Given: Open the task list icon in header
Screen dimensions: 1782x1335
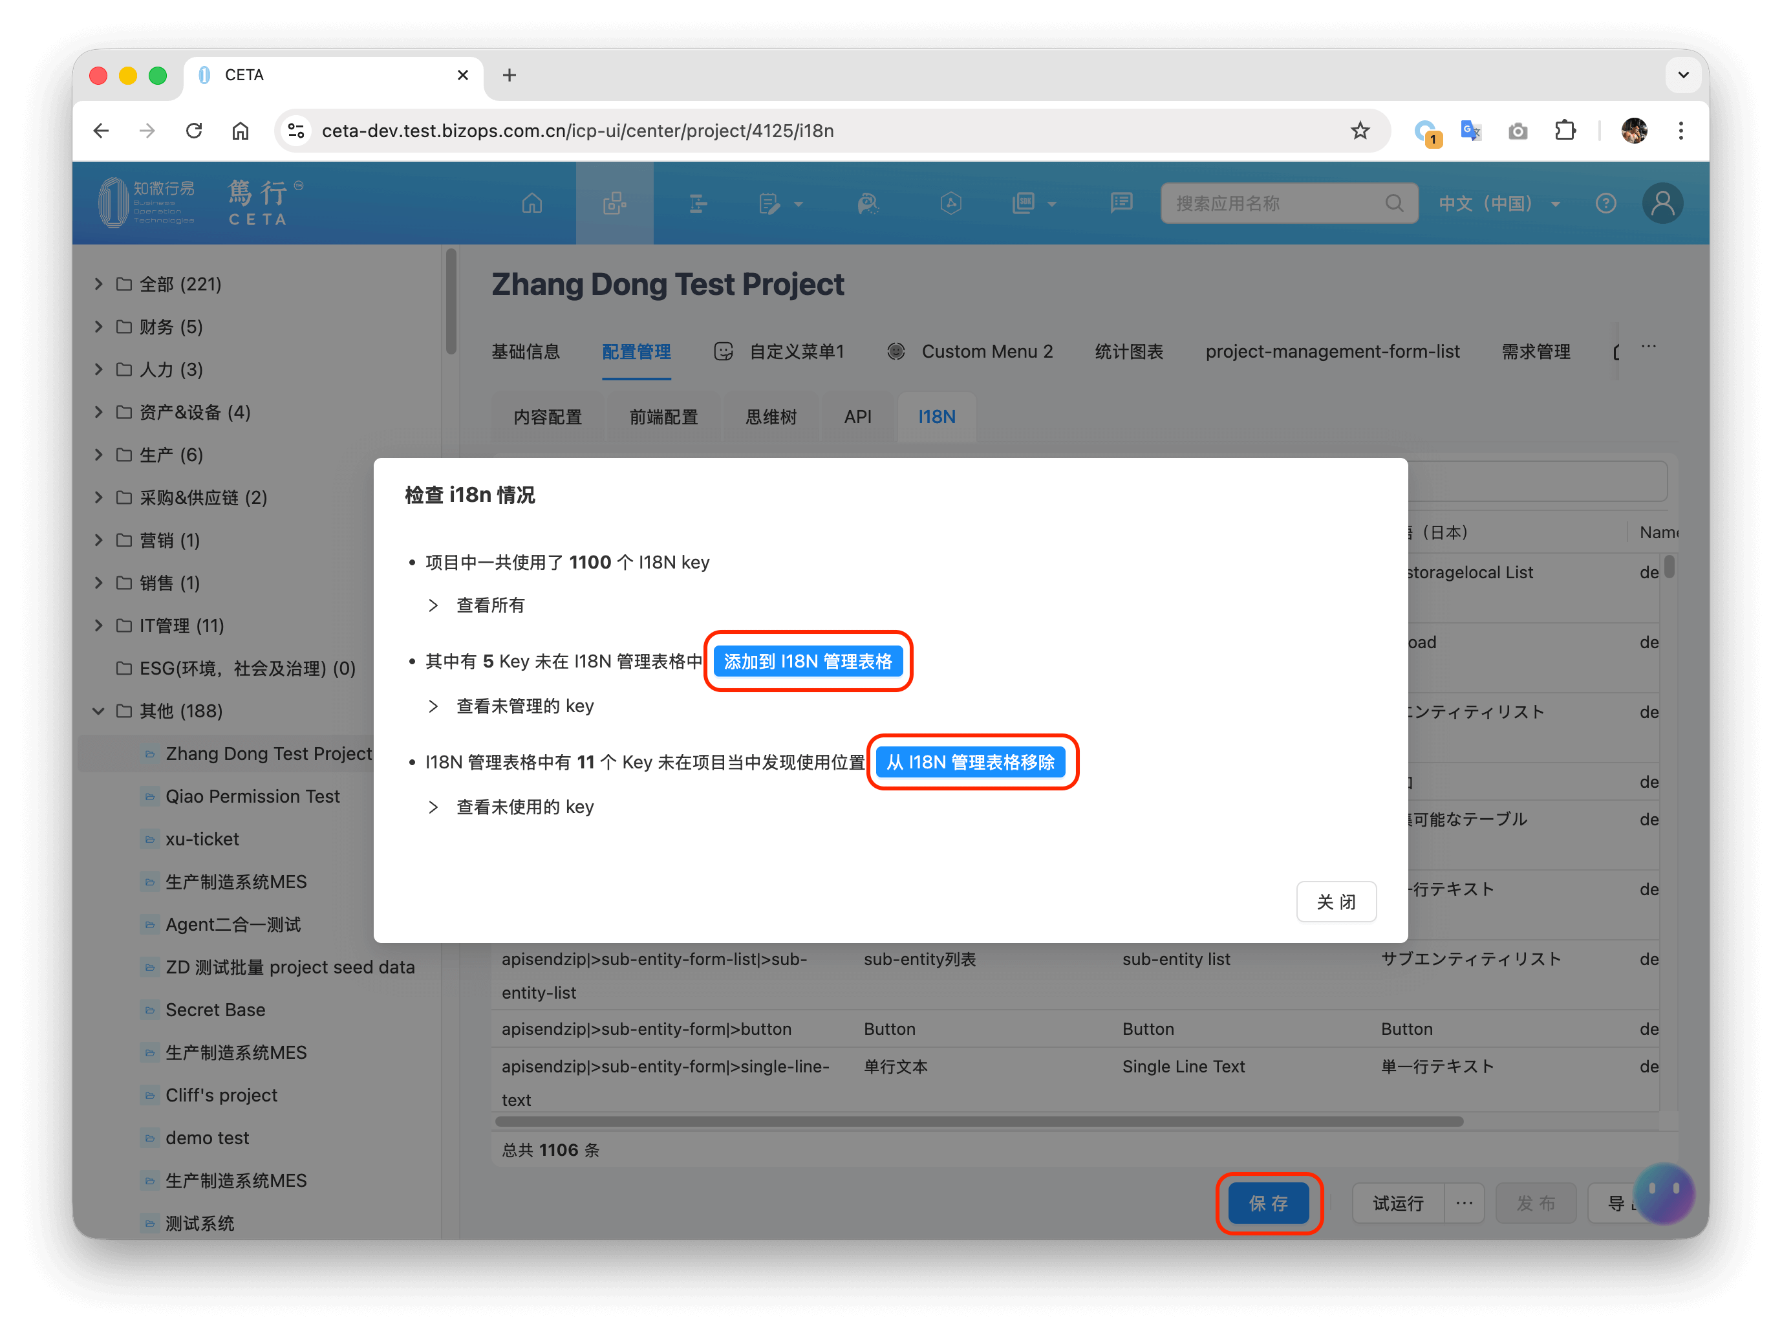Looking at the screenshot, I should click(x=698, y=203).
